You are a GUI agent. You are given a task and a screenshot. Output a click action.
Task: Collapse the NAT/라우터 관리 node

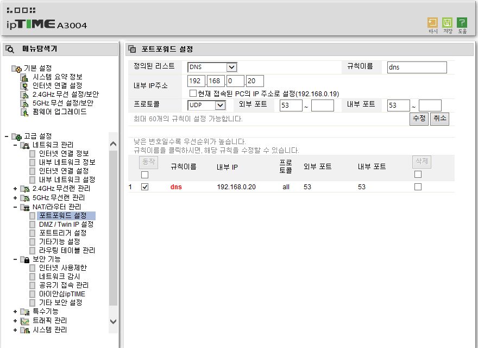[15, 207]
